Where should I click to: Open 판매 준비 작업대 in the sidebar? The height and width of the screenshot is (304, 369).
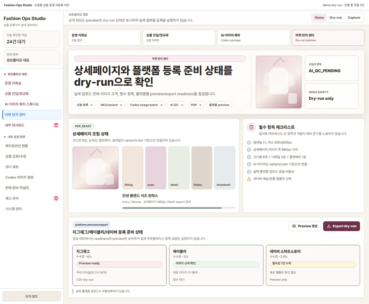pos(32,188)
